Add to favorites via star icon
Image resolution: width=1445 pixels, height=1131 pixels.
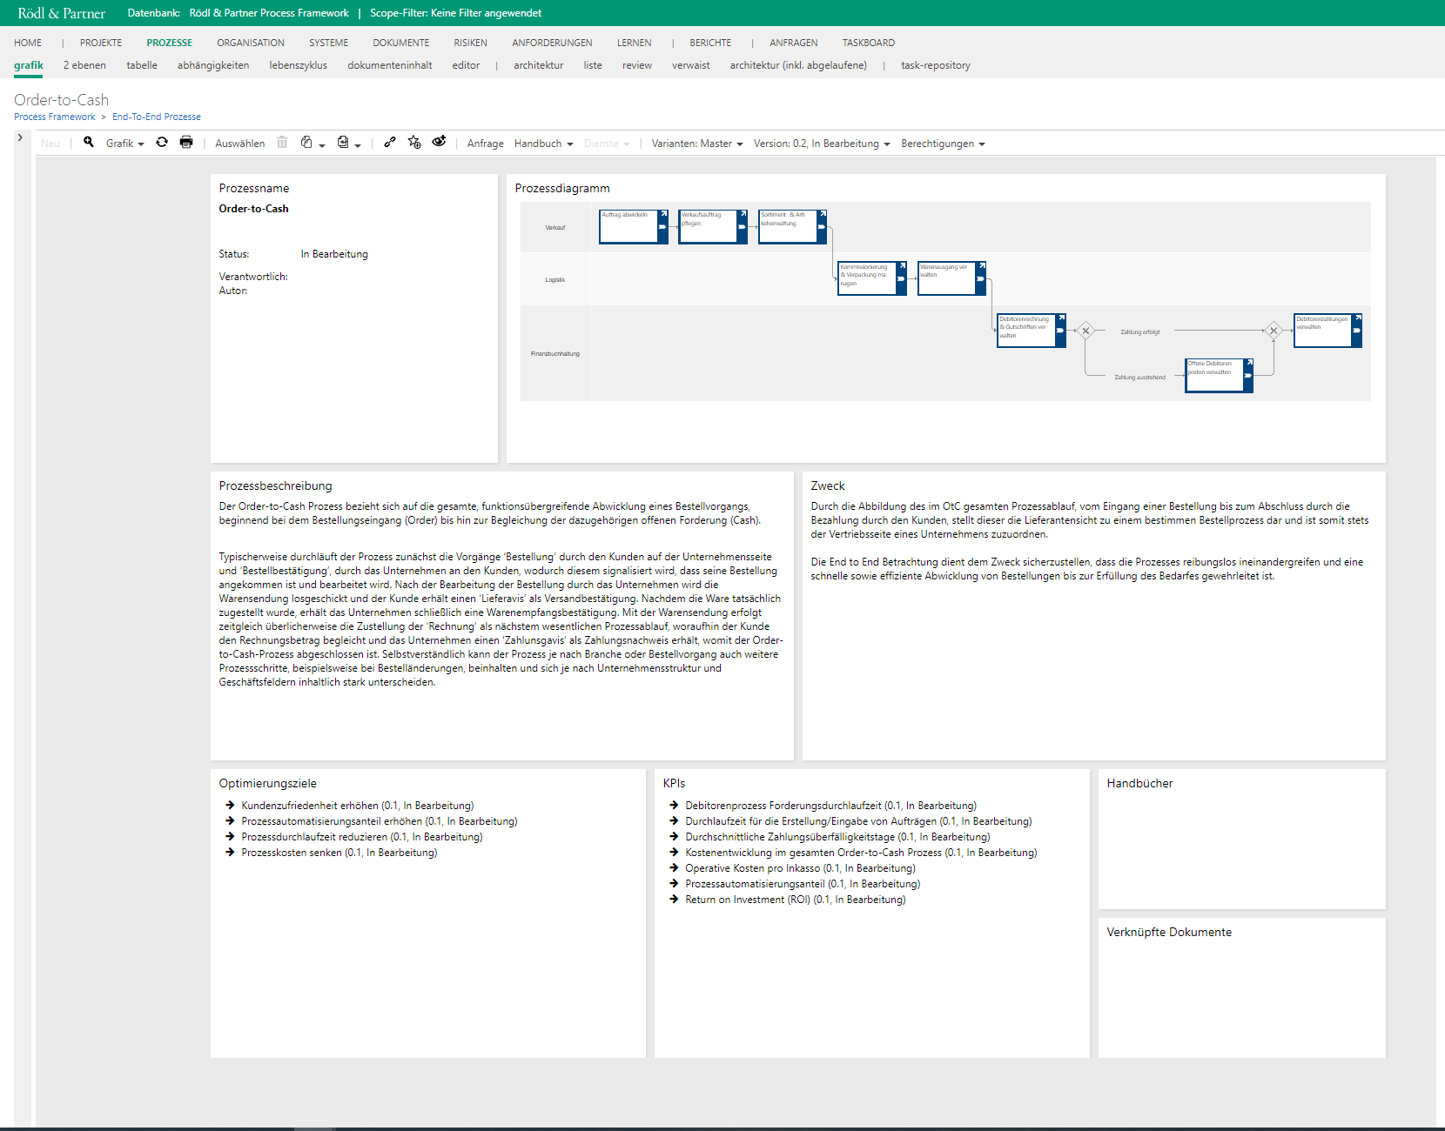click(414, 143)
